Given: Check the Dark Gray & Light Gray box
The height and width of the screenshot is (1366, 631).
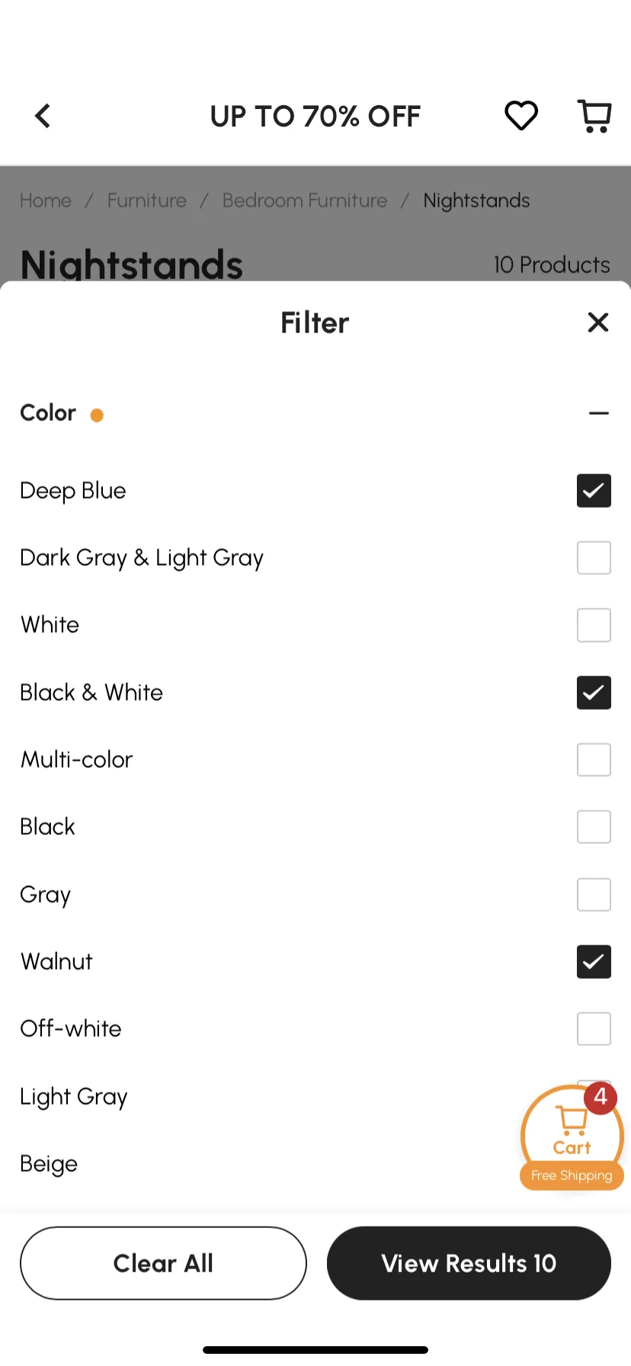Looking at the screenshot, I should [x=594, y=558].
